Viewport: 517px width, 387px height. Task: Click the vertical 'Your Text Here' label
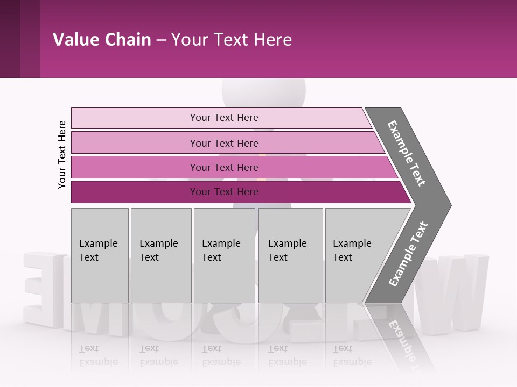[x=61, y=155]
